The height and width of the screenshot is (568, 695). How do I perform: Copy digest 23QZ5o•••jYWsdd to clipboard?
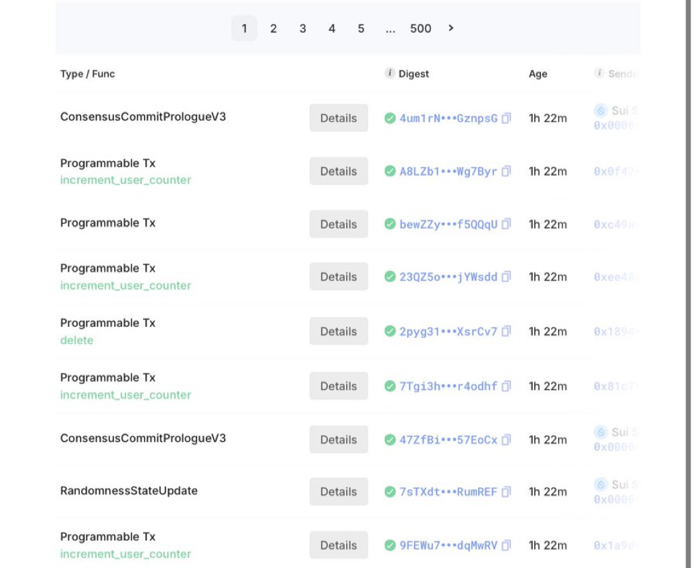[x=506, y=277]
